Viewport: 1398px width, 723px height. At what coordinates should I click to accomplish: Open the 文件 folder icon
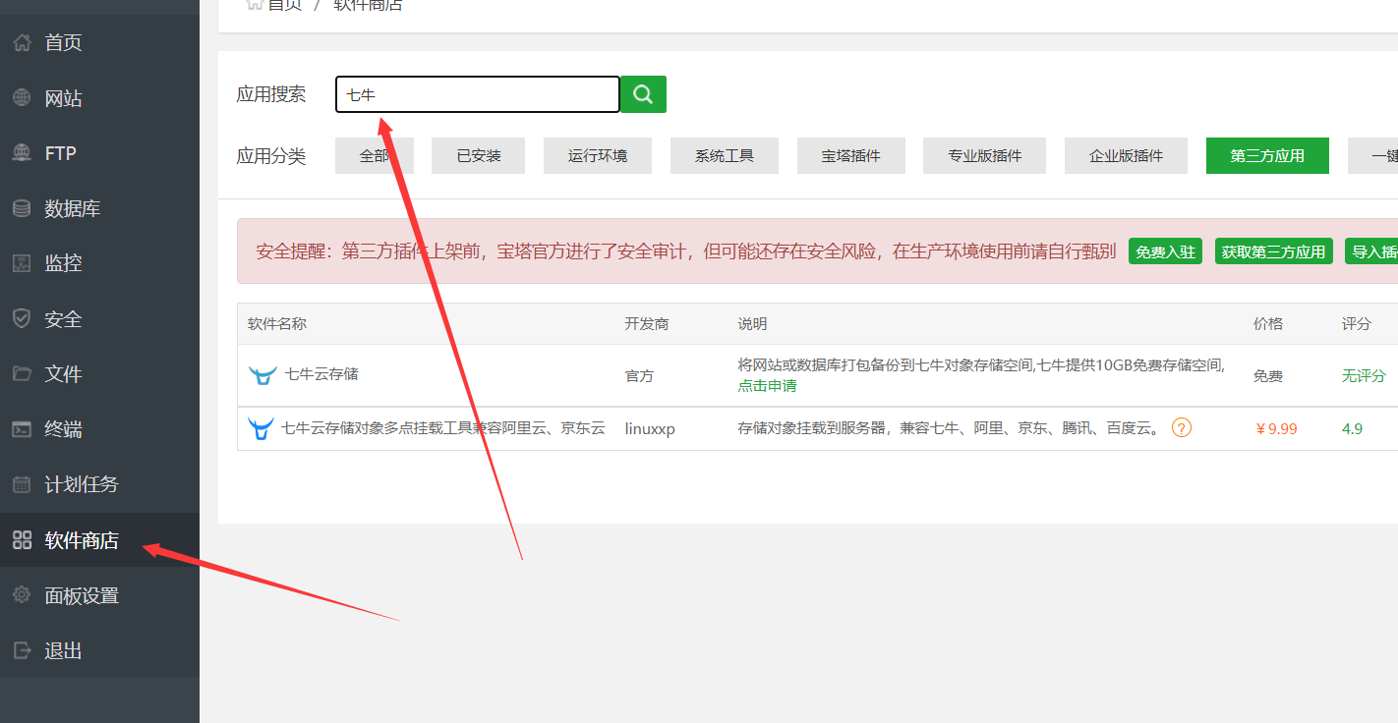pyautogui.click(x=22, y=373)
